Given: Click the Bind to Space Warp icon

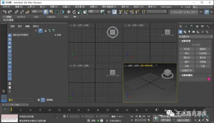Looking at the screenshot, I should (28, 12).
